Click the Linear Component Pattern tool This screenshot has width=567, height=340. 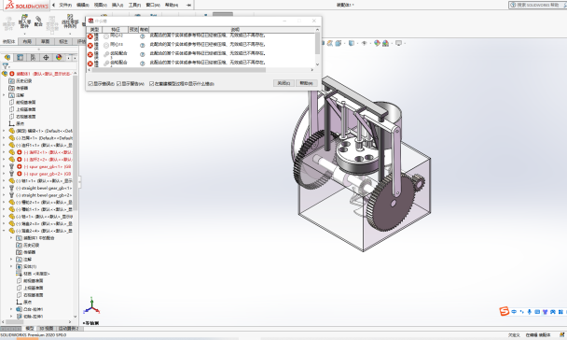coord(70,21)
